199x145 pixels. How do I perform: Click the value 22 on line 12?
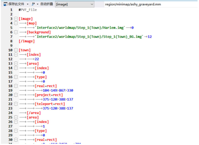tap(37, 59)
